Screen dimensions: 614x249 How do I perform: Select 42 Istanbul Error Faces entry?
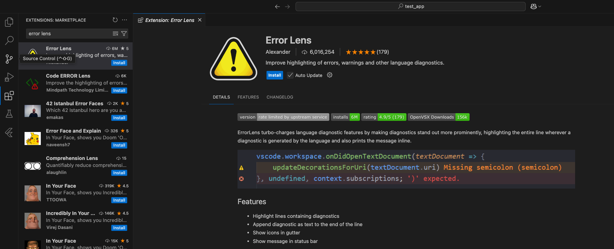(x=76, y=111)
